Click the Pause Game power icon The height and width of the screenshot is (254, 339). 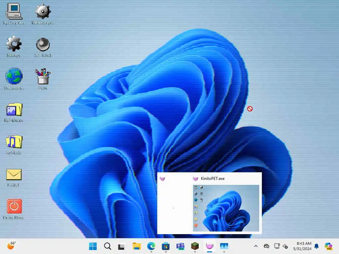pos(14,209)
